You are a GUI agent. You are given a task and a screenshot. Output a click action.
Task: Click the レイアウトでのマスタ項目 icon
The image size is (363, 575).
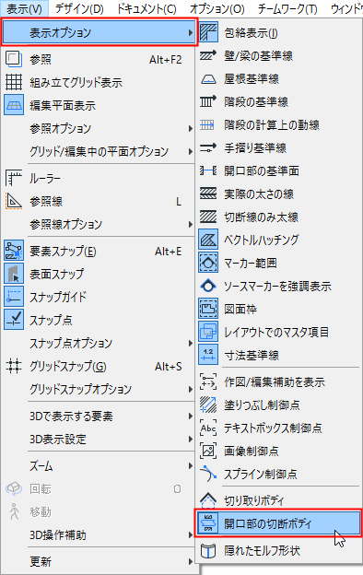pyautogui.click(x=208, y=332)
